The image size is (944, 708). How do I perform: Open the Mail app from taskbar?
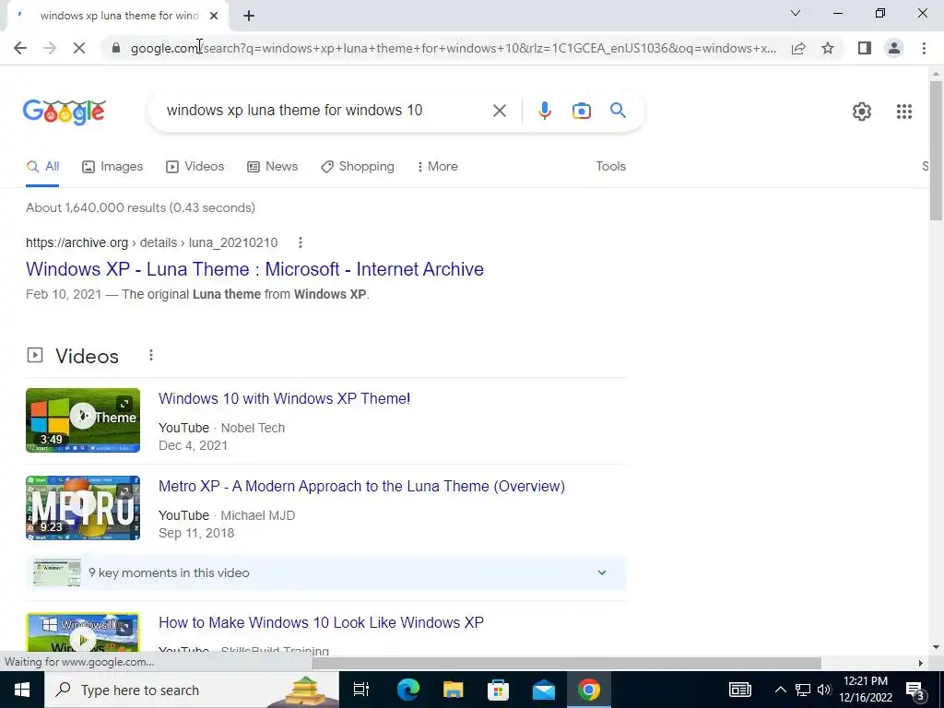(544, 690)
